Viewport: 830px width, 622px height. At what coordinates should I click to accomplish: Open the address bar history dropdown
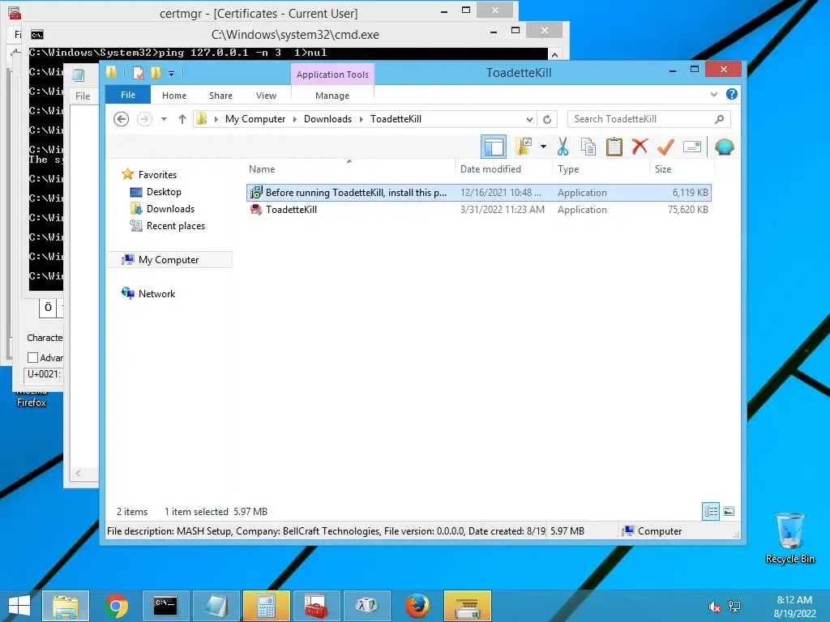pos(529,120)
